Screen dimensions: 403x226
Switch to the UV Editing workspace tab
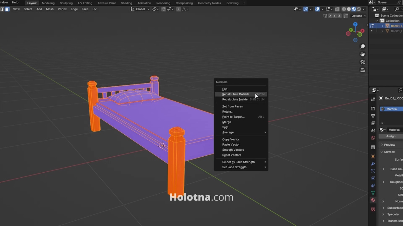pyautogui.click(x=85, y=3)
